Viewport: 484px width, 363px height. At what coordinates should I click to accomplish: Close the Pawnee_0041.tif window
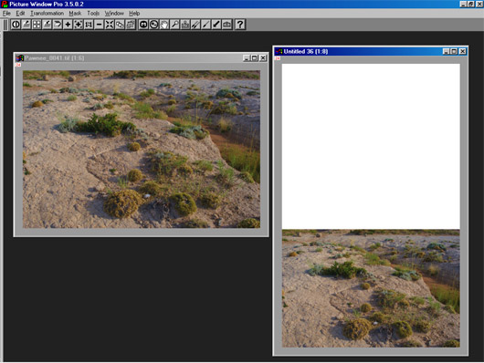pos(263,58)
